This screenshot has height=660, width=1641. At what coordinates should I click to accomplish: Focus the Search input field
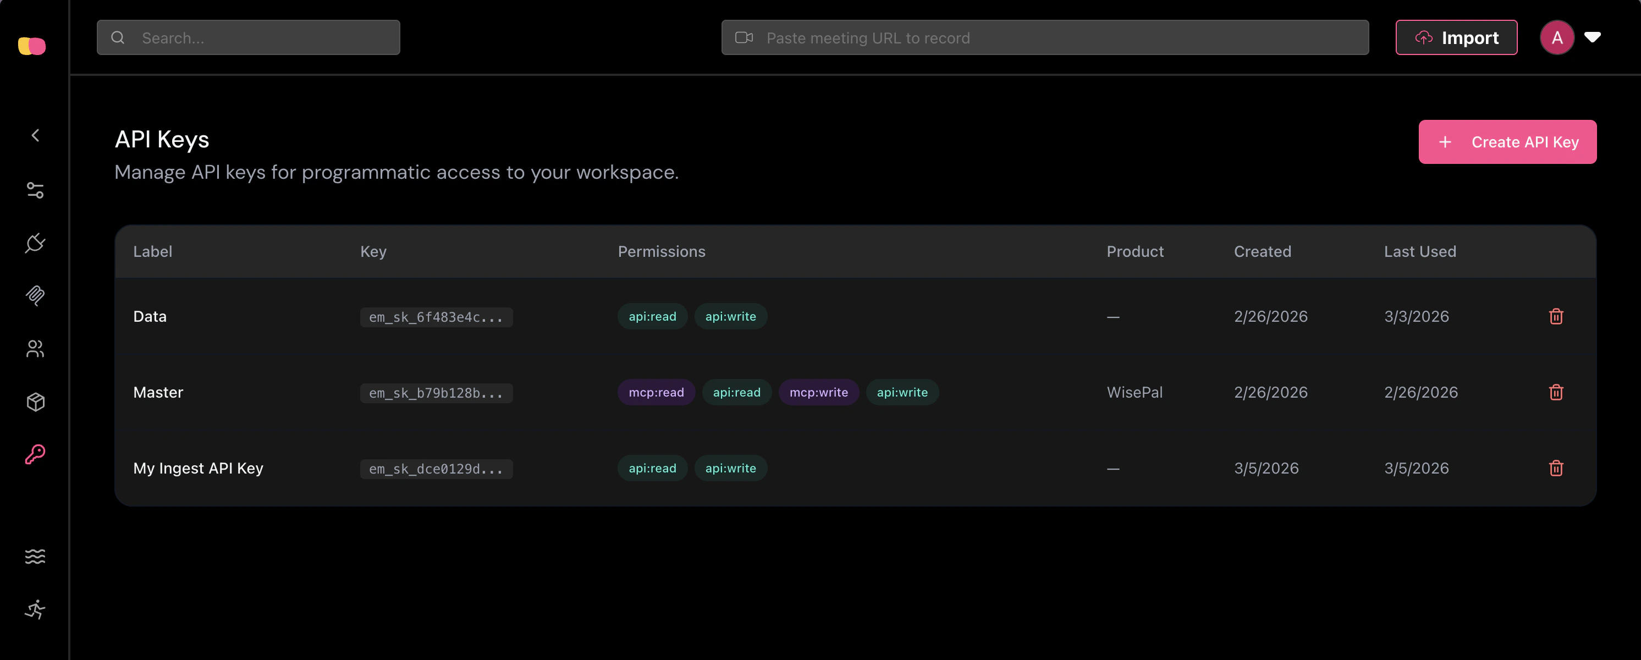(249, 37)
